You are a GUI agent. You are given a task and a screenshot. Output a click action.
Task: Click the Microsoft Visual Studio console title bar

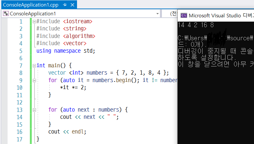(216, 15)
